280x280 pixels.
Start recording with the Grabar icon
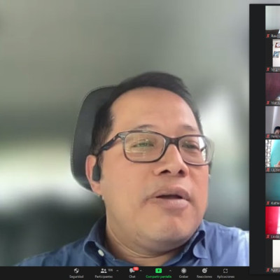coord(183,271)
